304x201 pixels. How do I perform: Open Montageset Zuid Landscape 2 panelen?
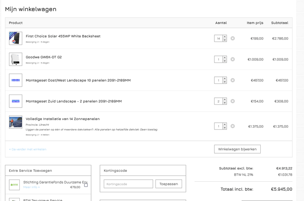pyautogui.click(x=74, y=101)
